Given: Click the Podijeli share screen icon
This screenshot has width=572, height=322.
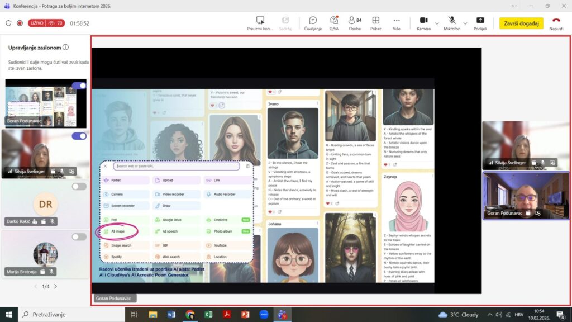Looking at the screenshot, I should point(480,21).
